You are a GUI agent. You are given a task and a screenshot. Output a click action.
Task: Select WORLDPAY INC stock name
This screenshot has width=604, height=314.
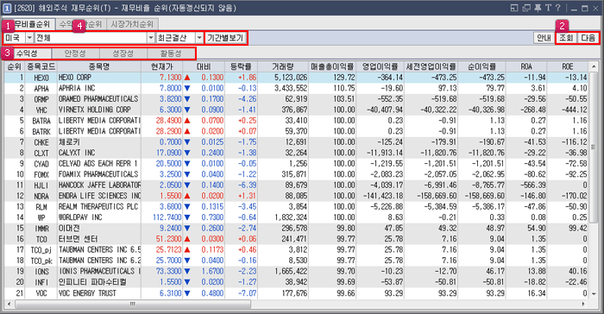pyautogui.click(x=80, y=217)
